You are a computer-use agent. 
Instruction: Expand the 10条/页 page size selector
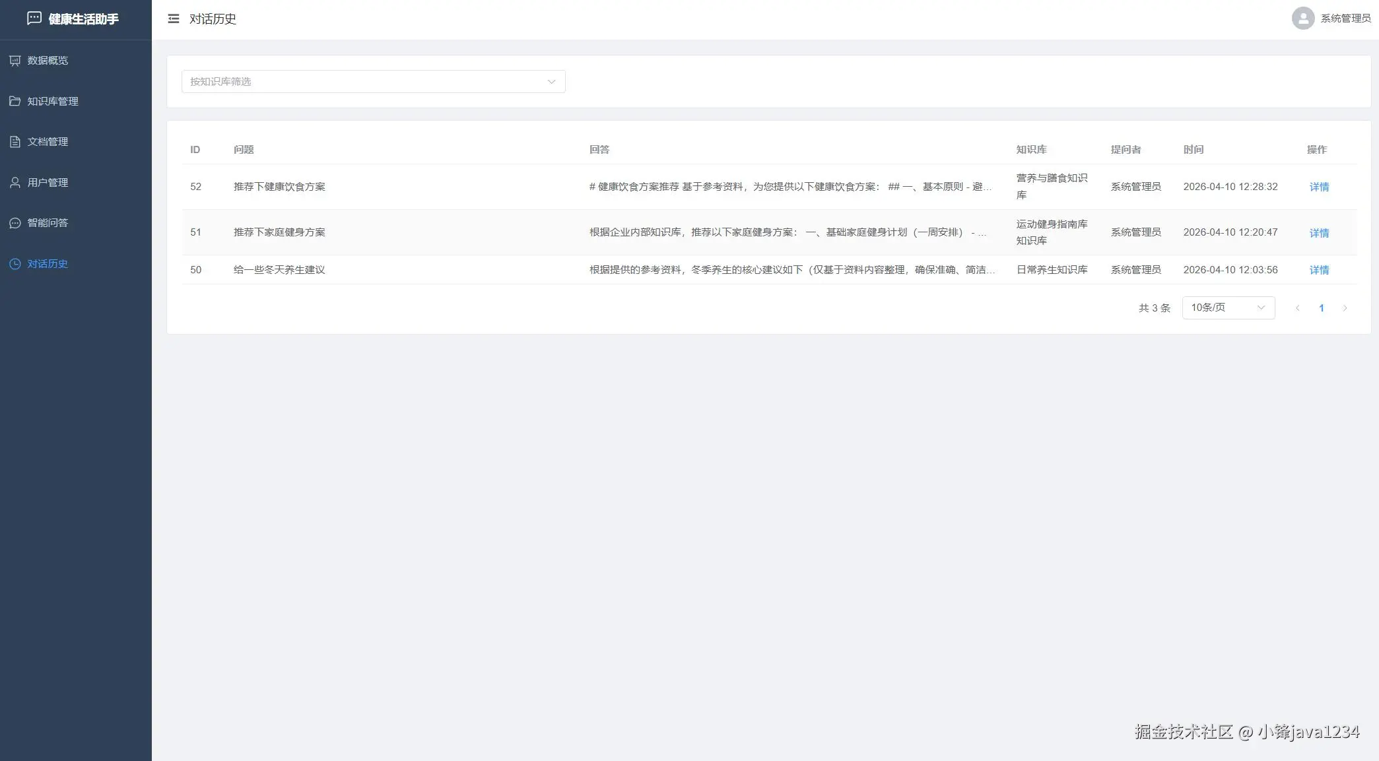click(x=1227, y=308)
